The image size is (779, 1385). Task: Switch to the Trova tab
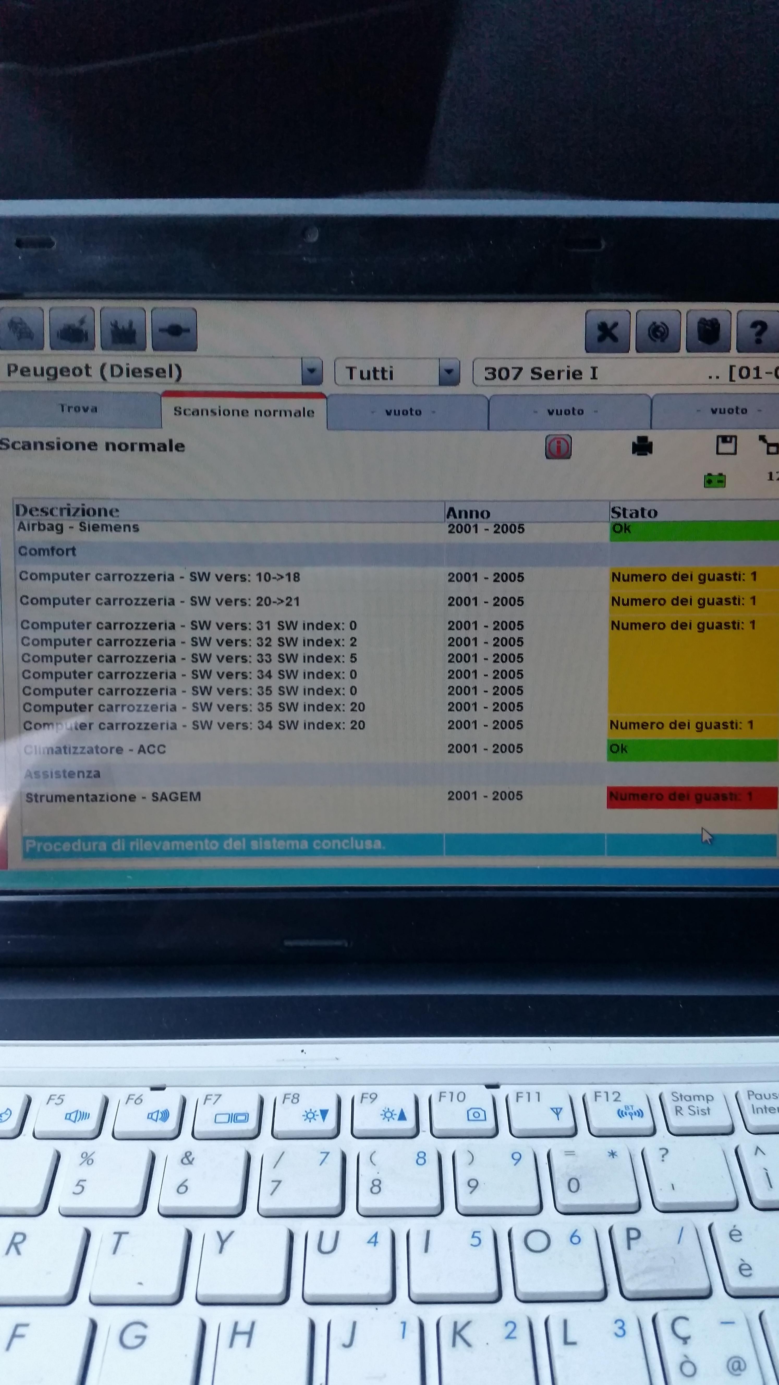[x=80, y=409]
